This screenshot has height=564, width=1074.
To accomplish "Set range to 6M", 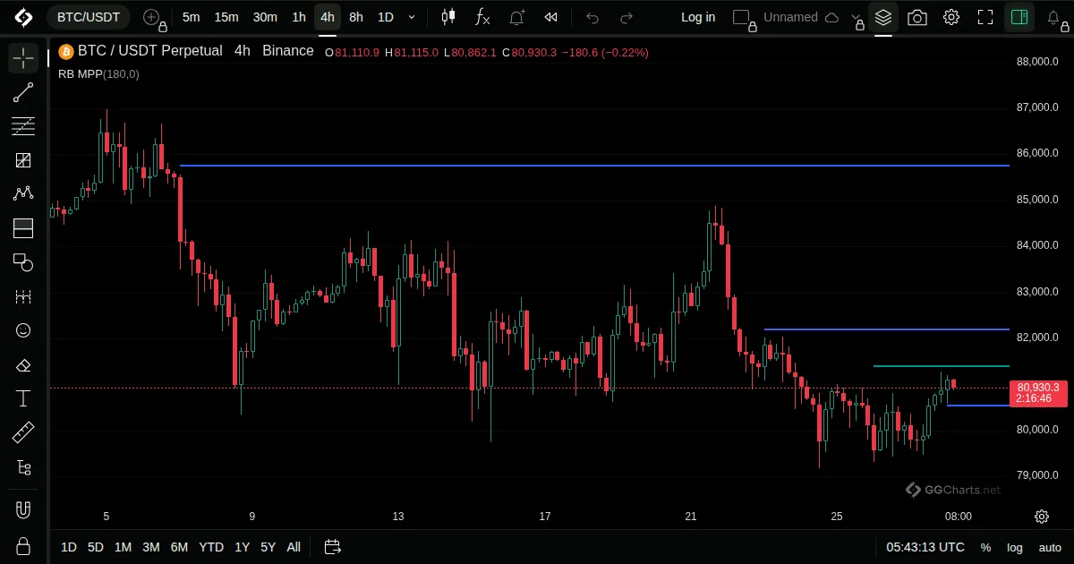I will click(x=179, y=547).
